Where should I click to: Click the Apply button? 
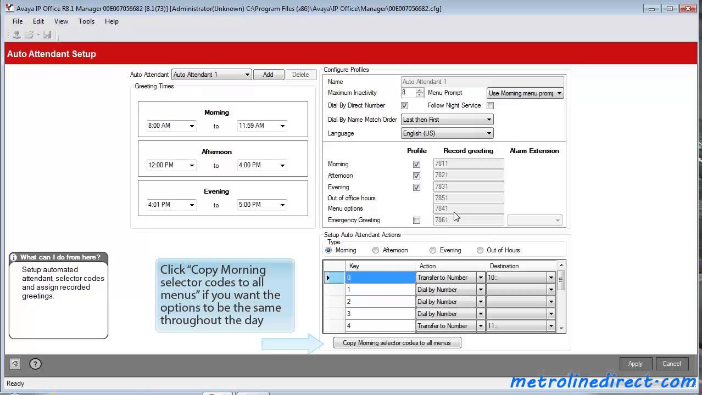[635, 364]
